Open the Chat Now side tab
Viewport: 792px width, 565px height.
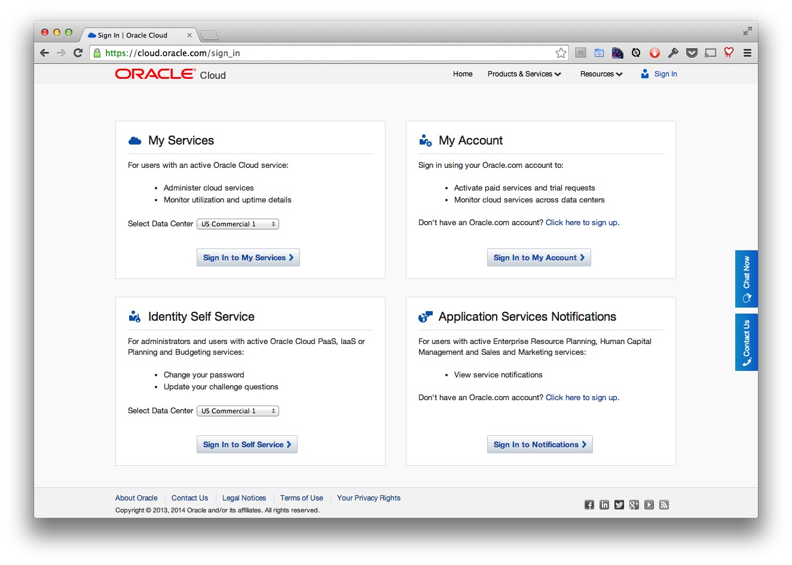coord(747,279)
